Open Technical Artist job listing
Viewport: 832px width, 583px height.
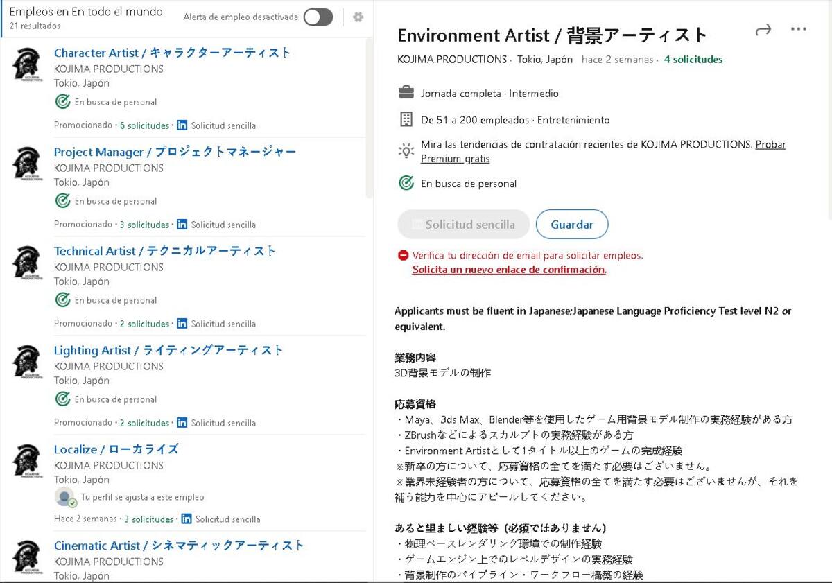pos(165,251)
